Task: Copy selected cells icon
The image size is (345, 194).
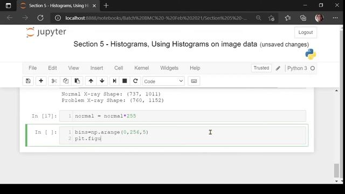Action: pyautogui.click(x=66, y=81)
